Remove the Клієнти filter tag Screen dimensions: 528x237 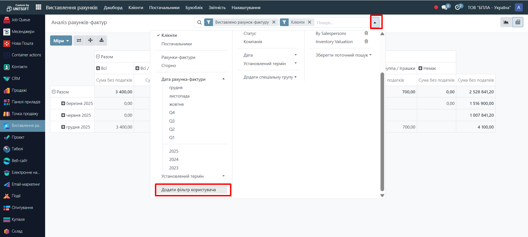coord(310,22)
